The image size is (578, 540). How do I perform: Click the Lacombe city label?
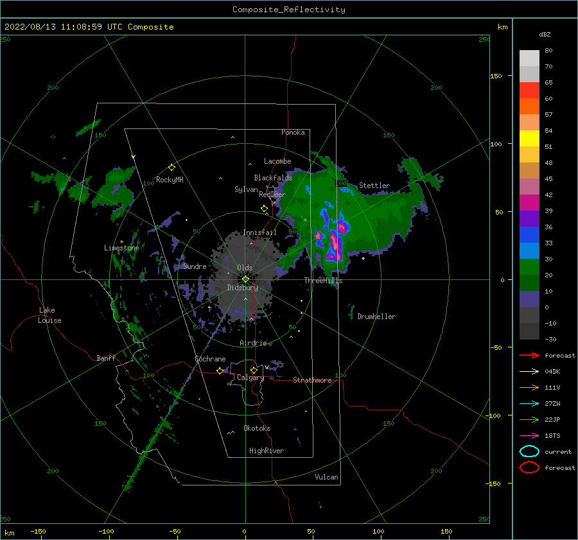(x=277, y=161)
